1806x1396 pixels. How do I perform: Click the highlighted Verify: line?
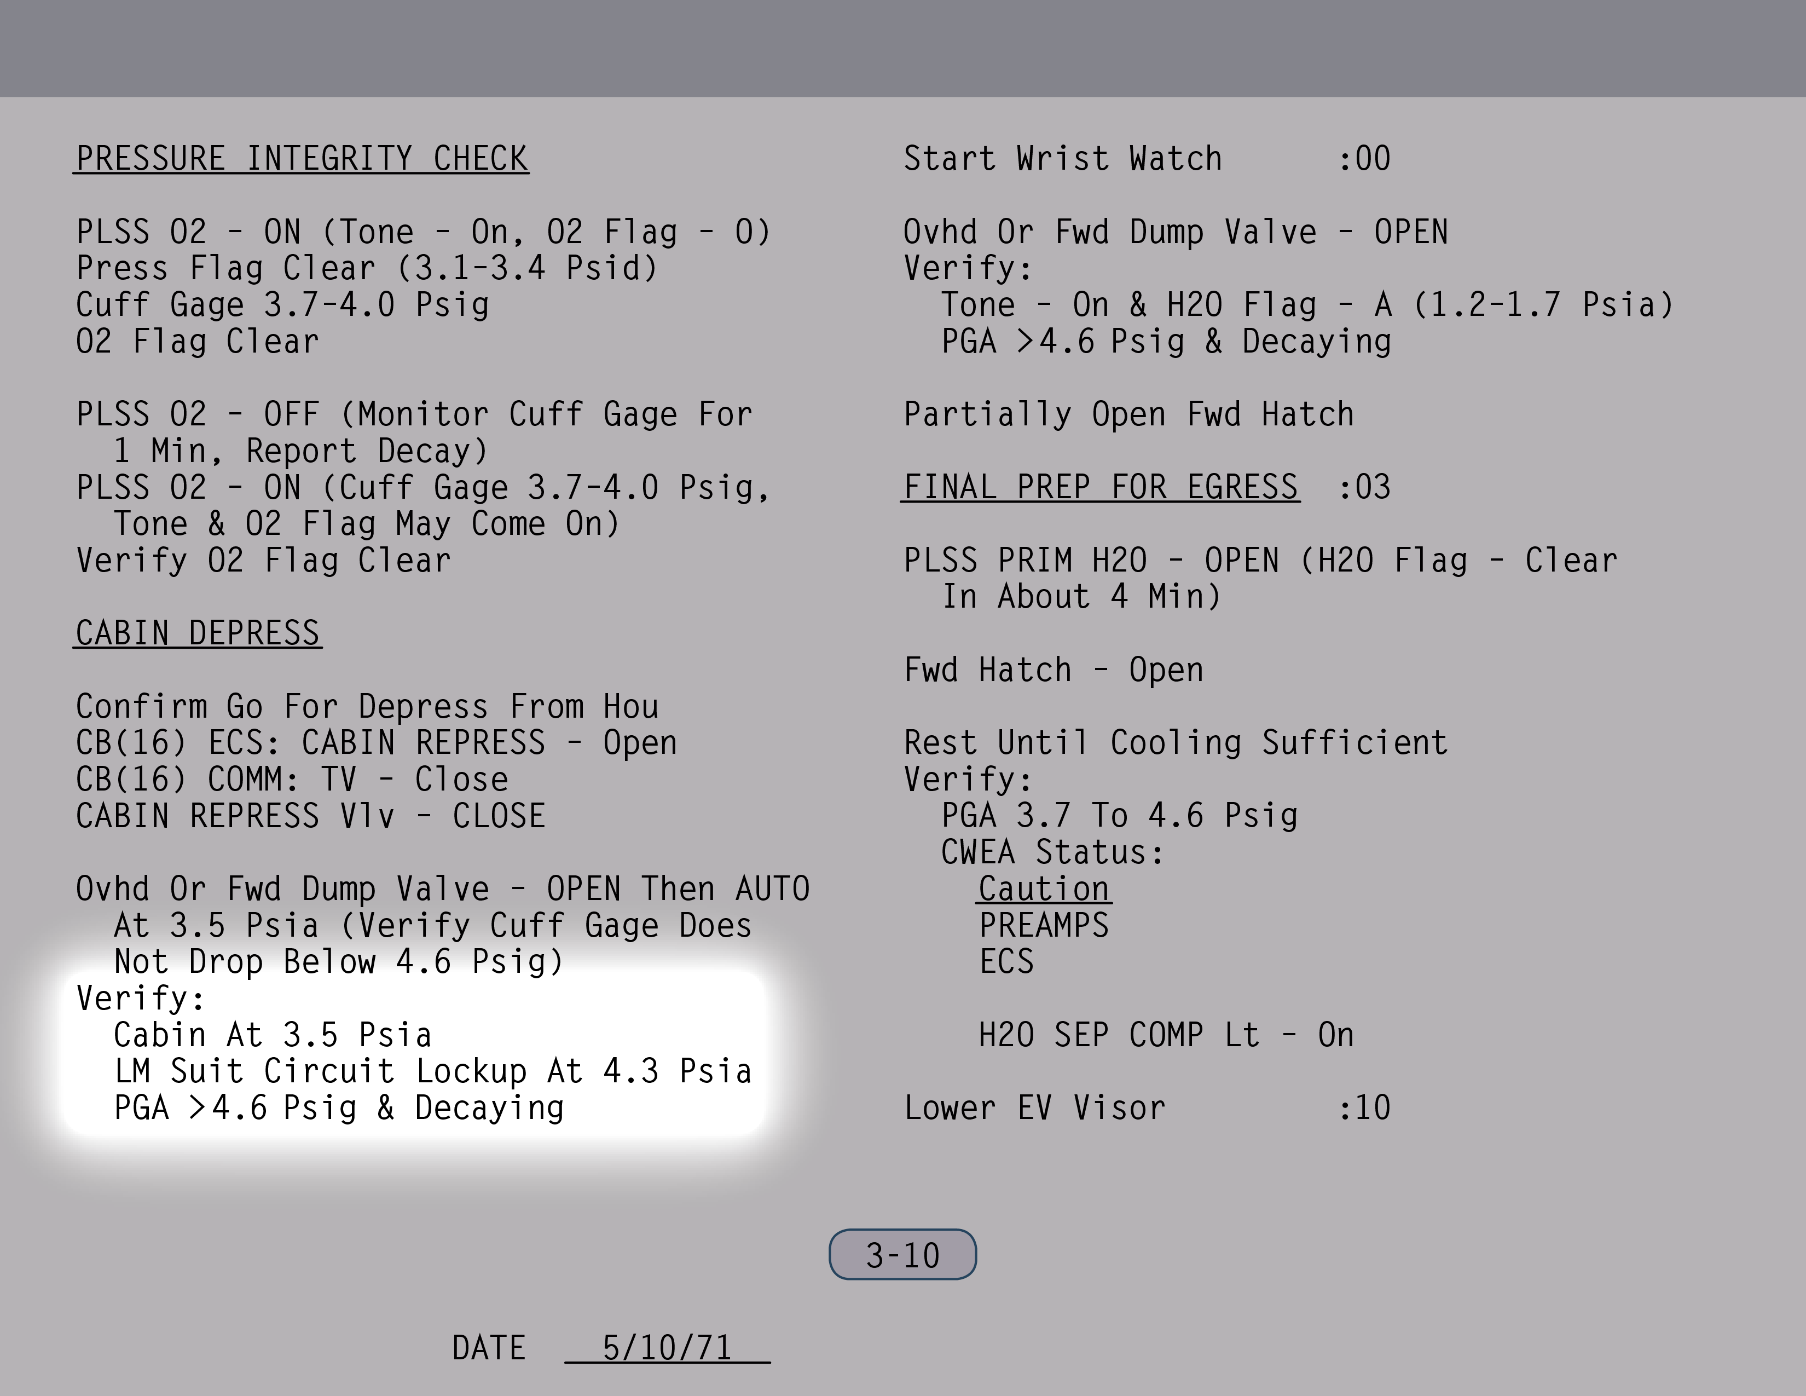pos(141,998)
